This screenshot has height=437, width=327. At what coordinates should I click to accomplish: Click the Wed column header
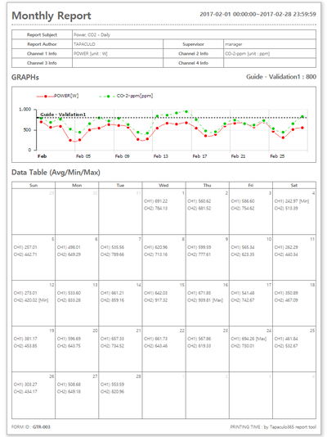point(163,185)
